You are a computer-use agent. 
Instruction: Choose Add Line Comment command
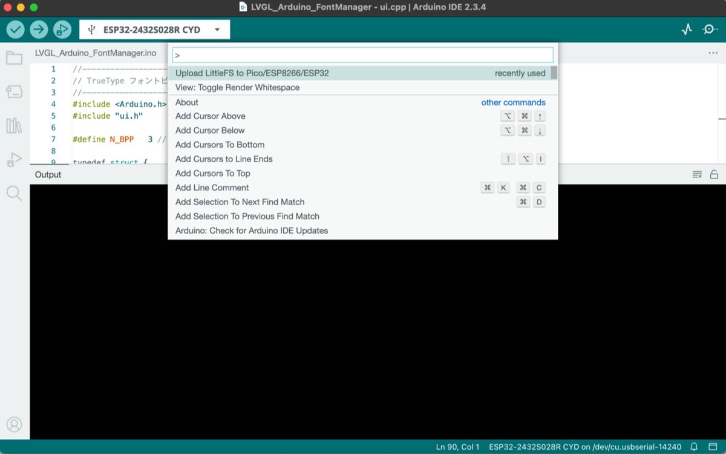pyautogui.click(x=362, y=188)
